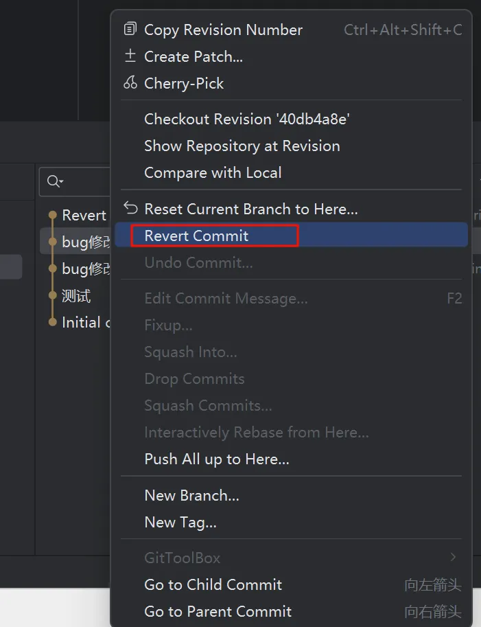Go to Parent Commit
481x627 pixels.
click(218, 611)
